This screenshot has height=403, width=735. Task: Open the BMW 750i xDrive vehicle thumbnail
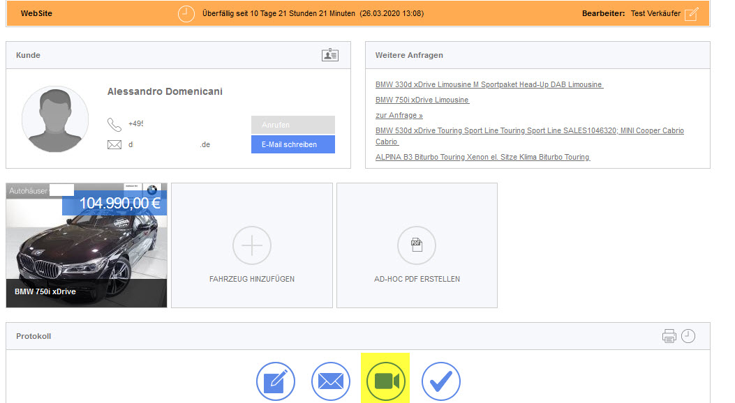point(87,245)
